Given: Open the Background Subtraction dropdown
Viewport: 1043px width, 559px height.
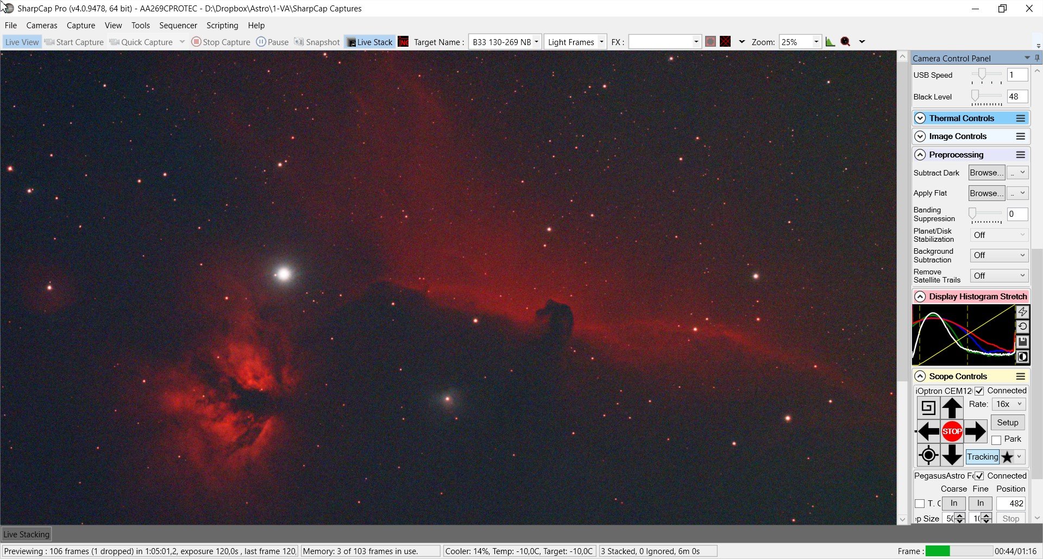Looking at the screenshot, I should (999, 255).
